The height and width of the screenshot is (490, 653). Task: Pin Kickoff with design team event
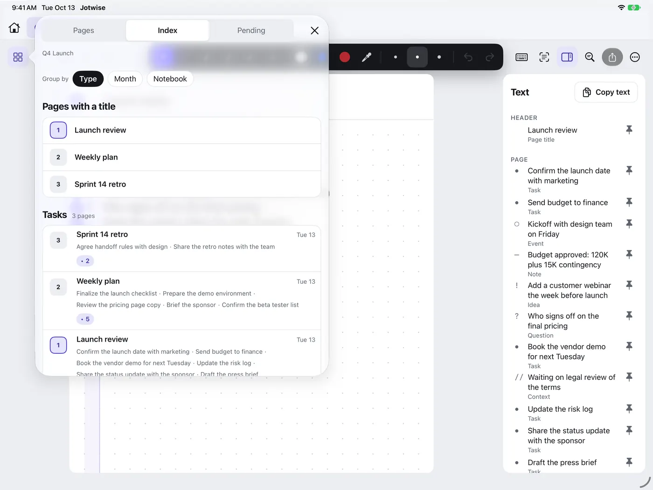tap(629, 224)
